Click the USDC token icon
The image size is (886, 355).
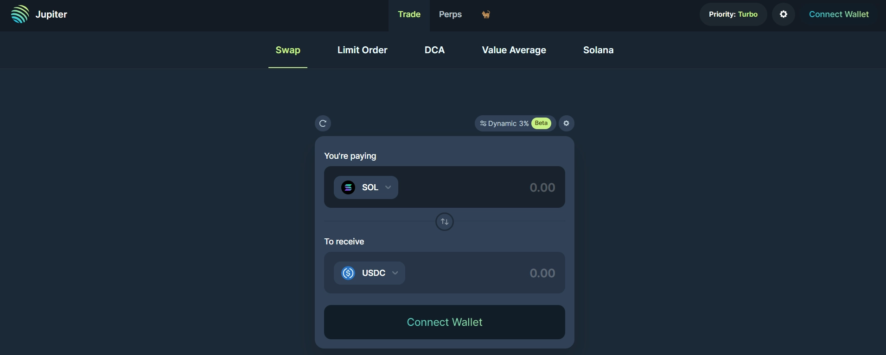click(x=348, y=273)
